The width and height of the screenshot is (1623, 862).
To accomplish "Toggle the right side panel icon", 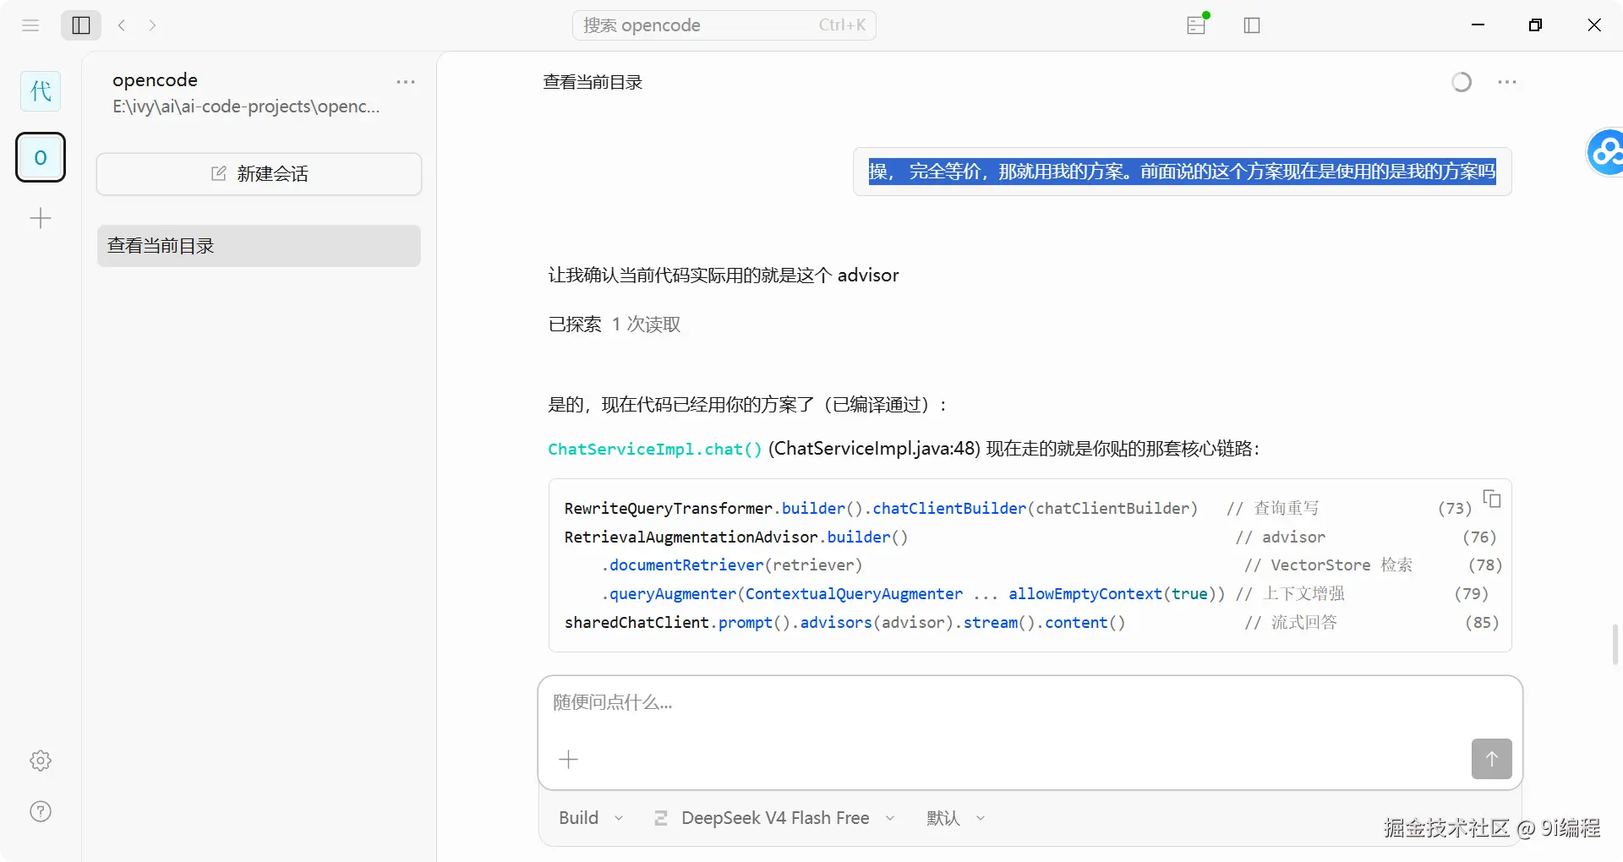I will pyautogui.click(x=1252, y=25).
